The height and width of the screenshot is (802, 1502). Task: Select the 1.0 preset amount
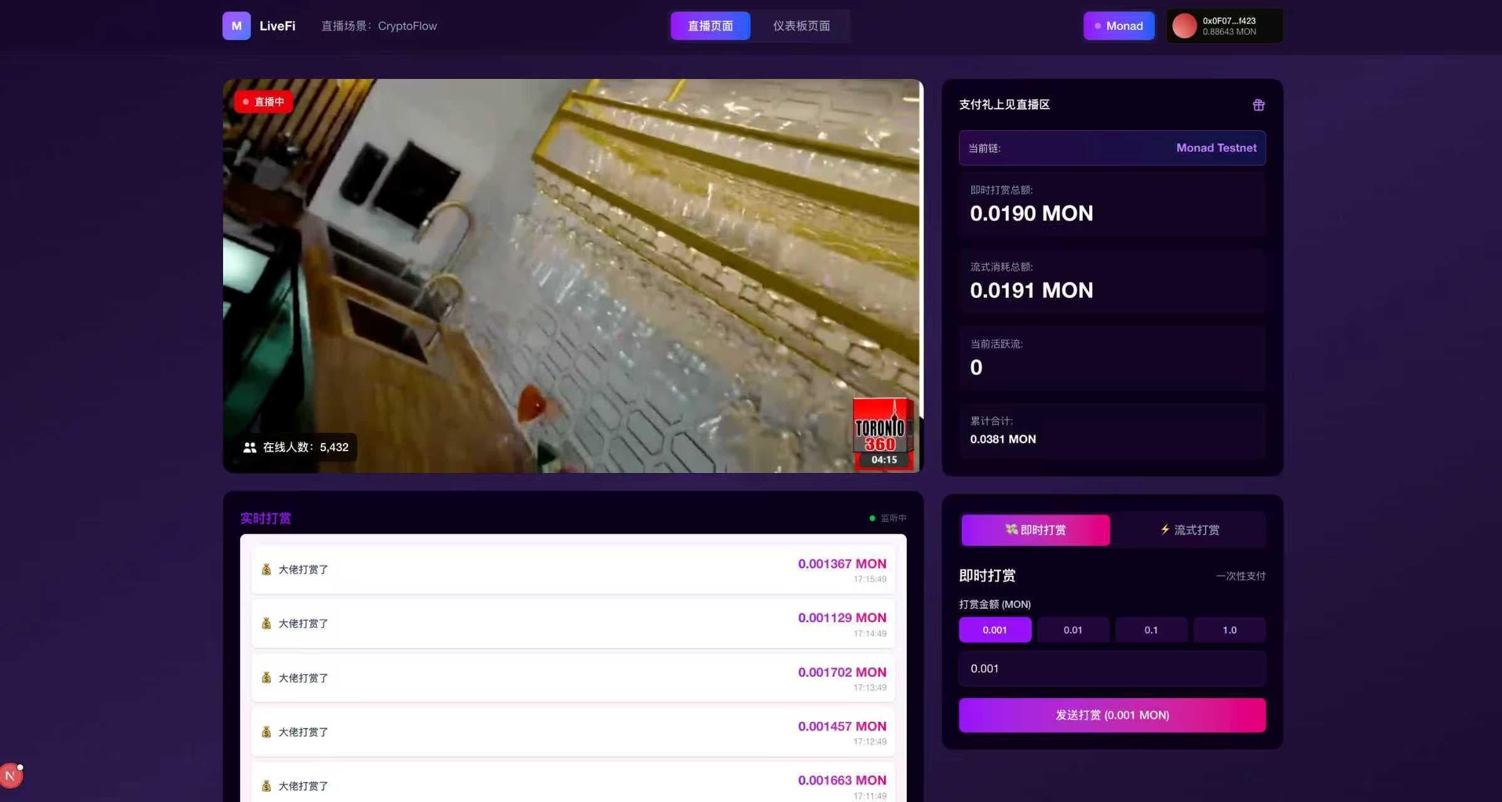tap(1229, 630)
